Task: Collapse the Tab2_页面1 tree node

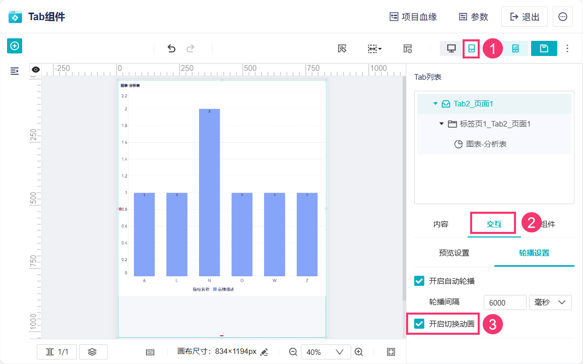Action: tap(435, 103)
